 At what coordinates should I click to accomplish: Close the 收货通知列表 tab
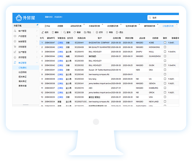(121, 24)
